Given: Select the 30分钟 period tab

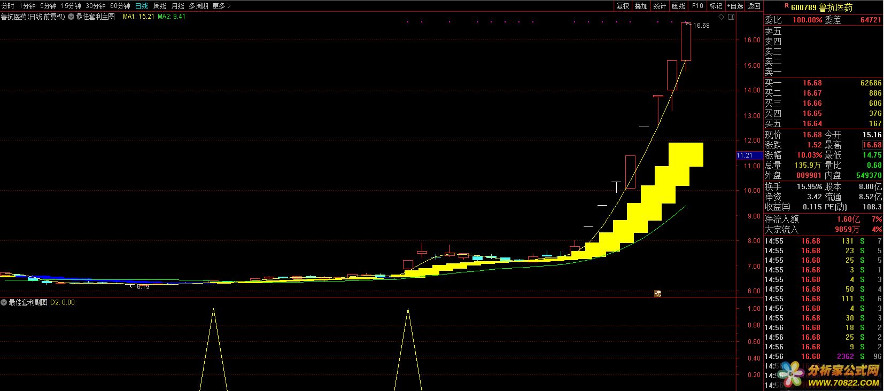Looking at the screenshot, I should click(96, 6).
